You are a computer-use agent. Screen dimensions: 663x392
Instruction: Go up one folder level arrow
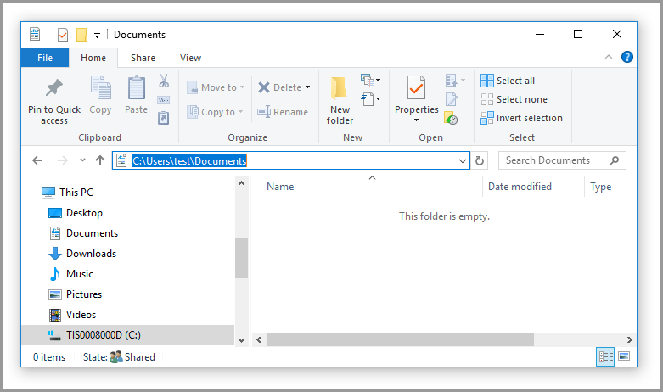click(x=100, y=160)
